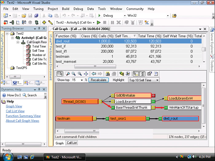Collapse the Activity1 tree node
215x161 pixels.
coord(13,38)
